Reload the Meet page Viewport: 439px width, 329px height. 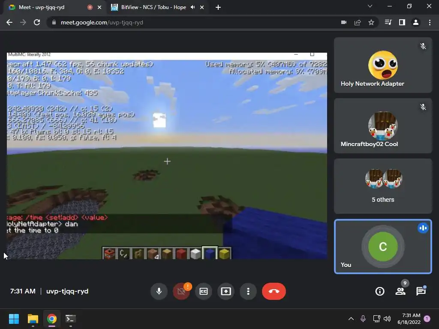pos(37,22)
